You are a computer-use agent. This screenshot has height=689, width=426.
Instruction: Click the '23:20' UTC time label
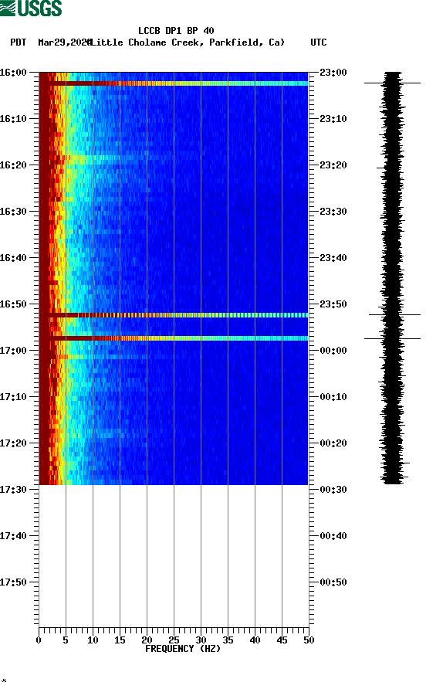point(333,165)
